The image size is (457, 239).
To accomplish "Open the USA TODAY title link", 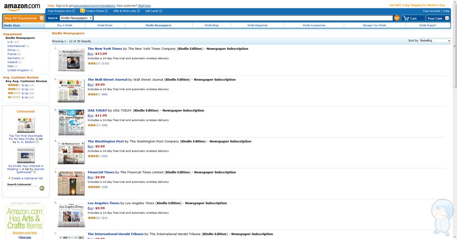I will [97, 110].
